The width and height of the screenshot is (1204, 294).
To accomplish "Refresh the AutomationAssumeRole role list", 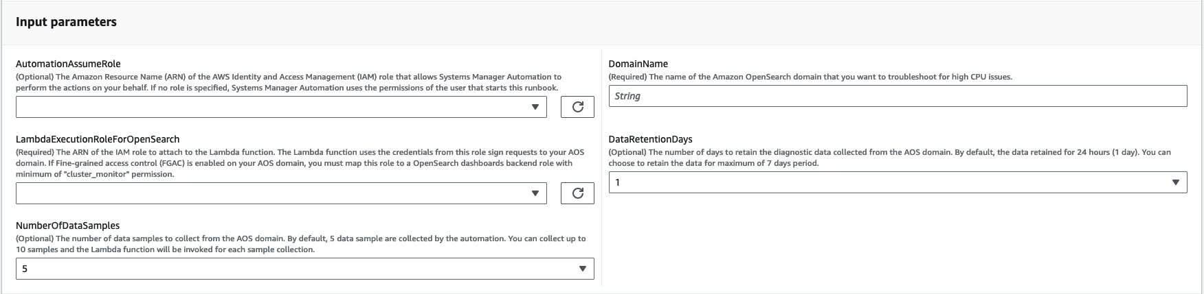I will point(577,107).
